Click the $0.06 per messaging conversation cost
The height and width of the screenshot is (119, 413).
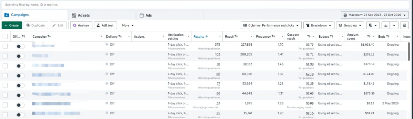[309, 103]
